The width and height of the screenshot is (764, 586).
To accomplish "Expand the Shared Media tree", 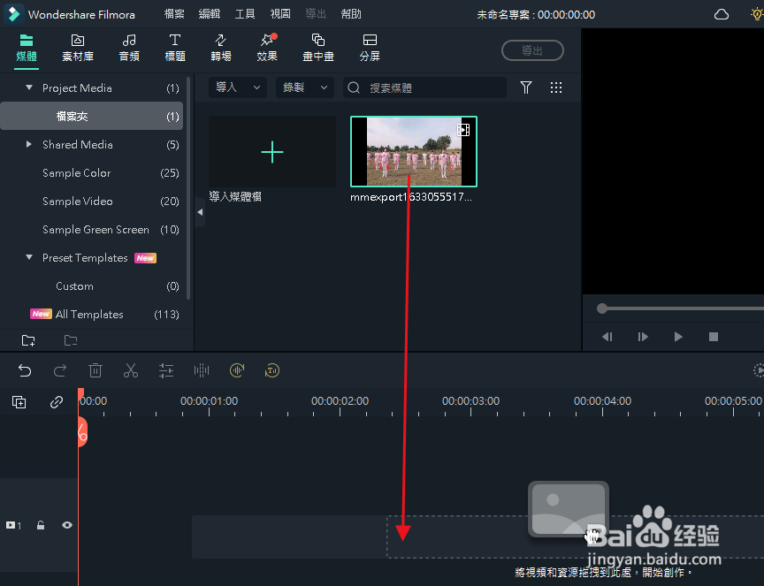I will (x=29, y=144).
